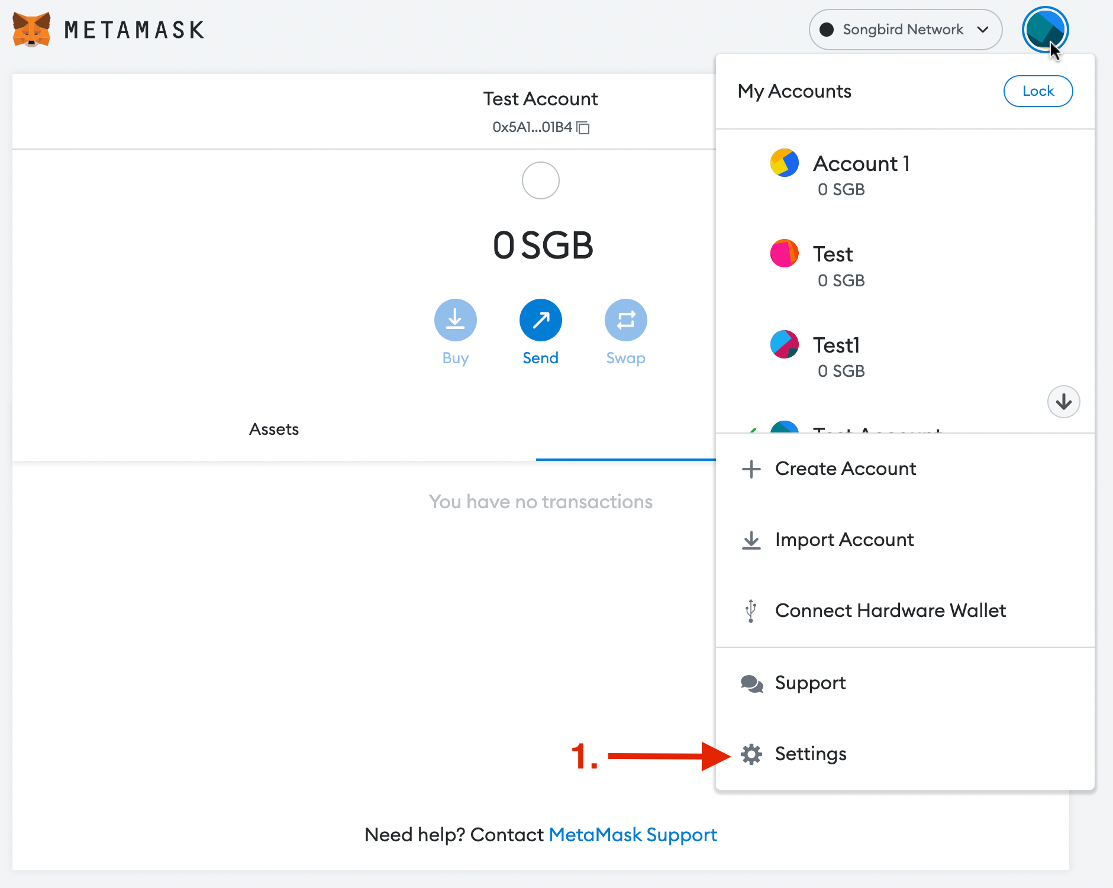This screenshot has width=1113, height=888.
Task: Switch to the Assets tab
Action: coord(274,430)
